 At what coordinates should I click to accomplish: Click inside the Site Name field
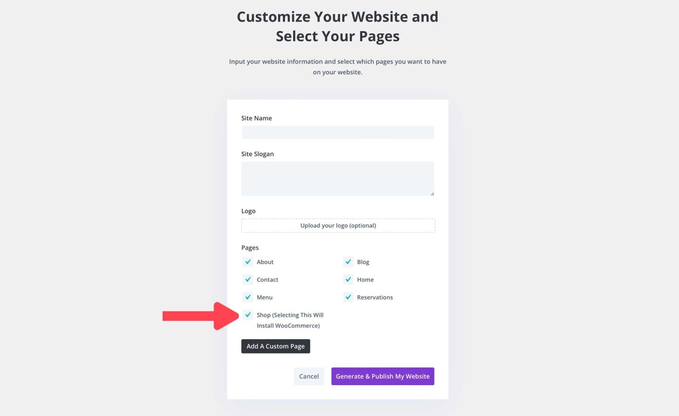tap(338, 132)
